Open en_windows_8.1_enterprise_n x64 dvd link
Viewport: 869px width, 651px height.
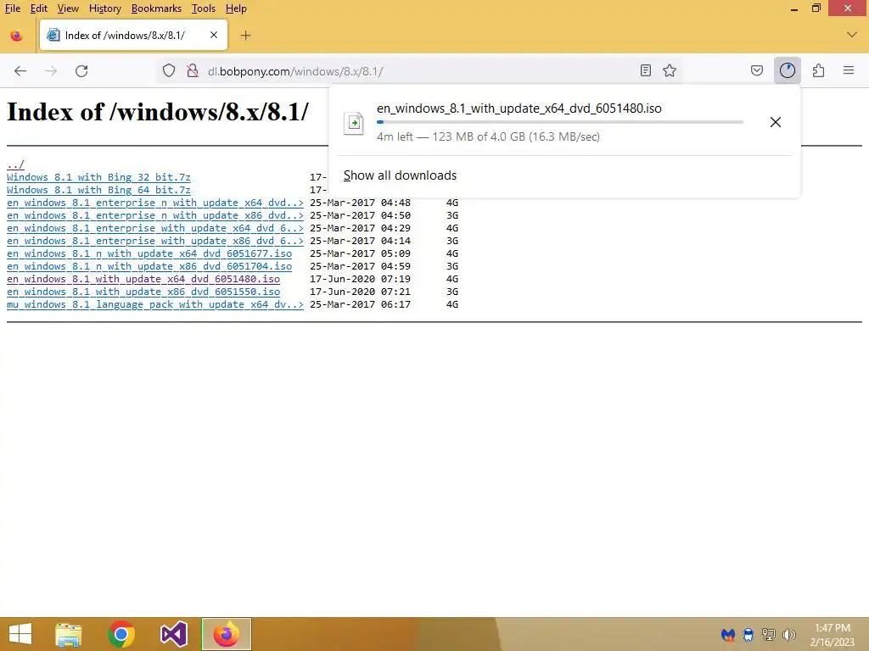(155, 203)
